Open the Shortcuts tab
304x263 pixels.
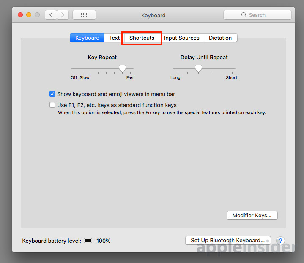142,38
